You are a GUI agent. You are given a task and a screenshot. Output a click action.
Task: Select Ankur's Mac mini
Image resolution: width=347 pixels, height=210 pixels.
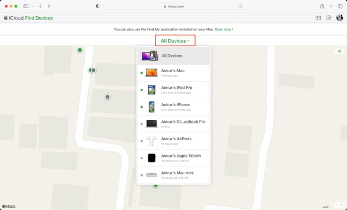pyautogui.click(x=173, y=175)
